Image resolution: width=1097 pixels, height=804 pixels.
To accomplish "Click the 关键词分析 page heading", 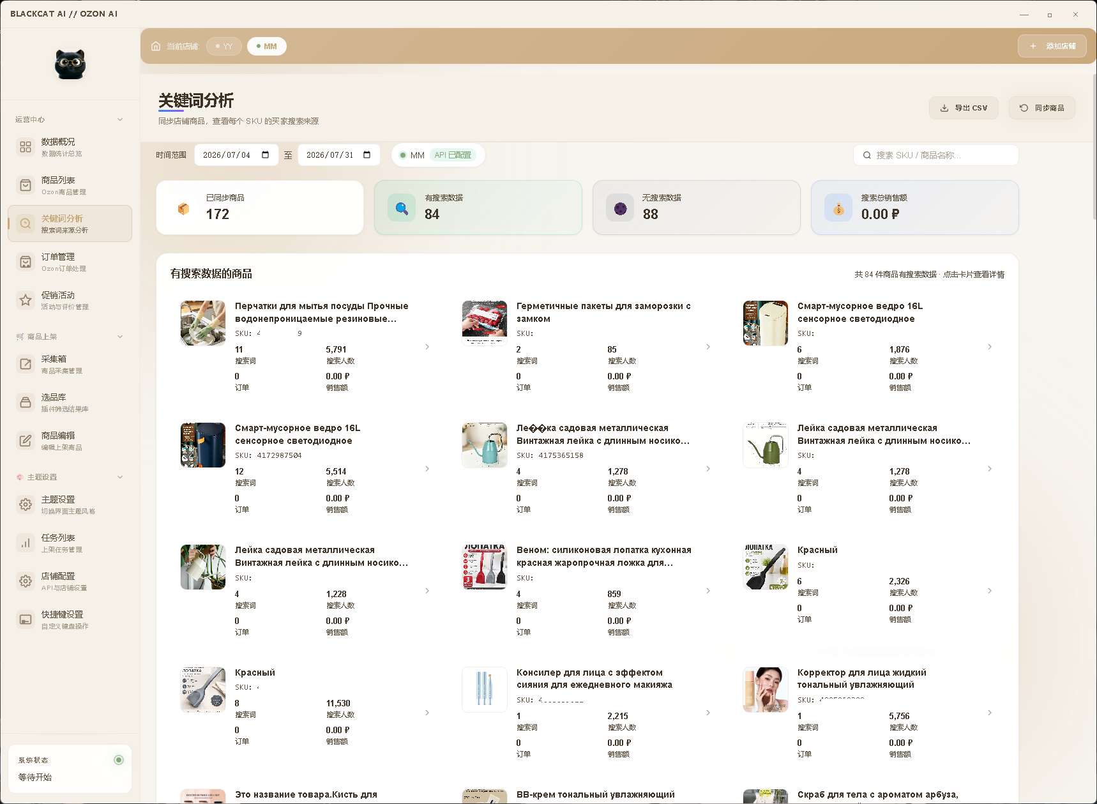I will point(196,100).
